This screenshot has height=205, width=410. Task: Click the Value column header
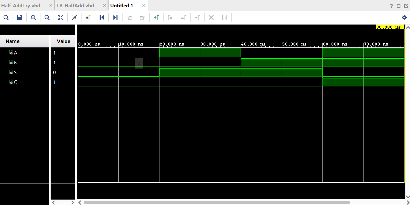(63, 41)
